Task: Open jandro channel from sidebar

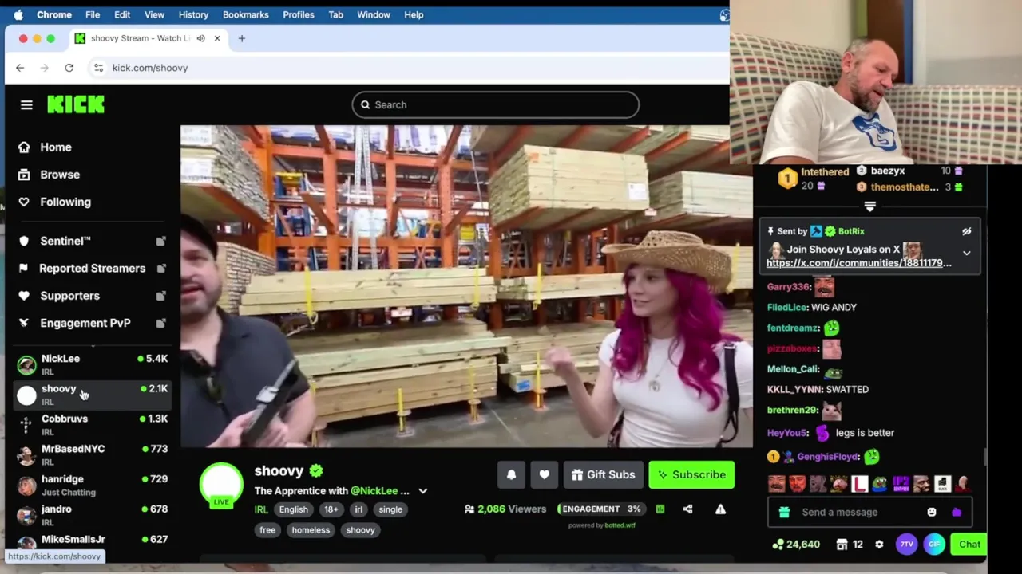Action: point(93,515)
